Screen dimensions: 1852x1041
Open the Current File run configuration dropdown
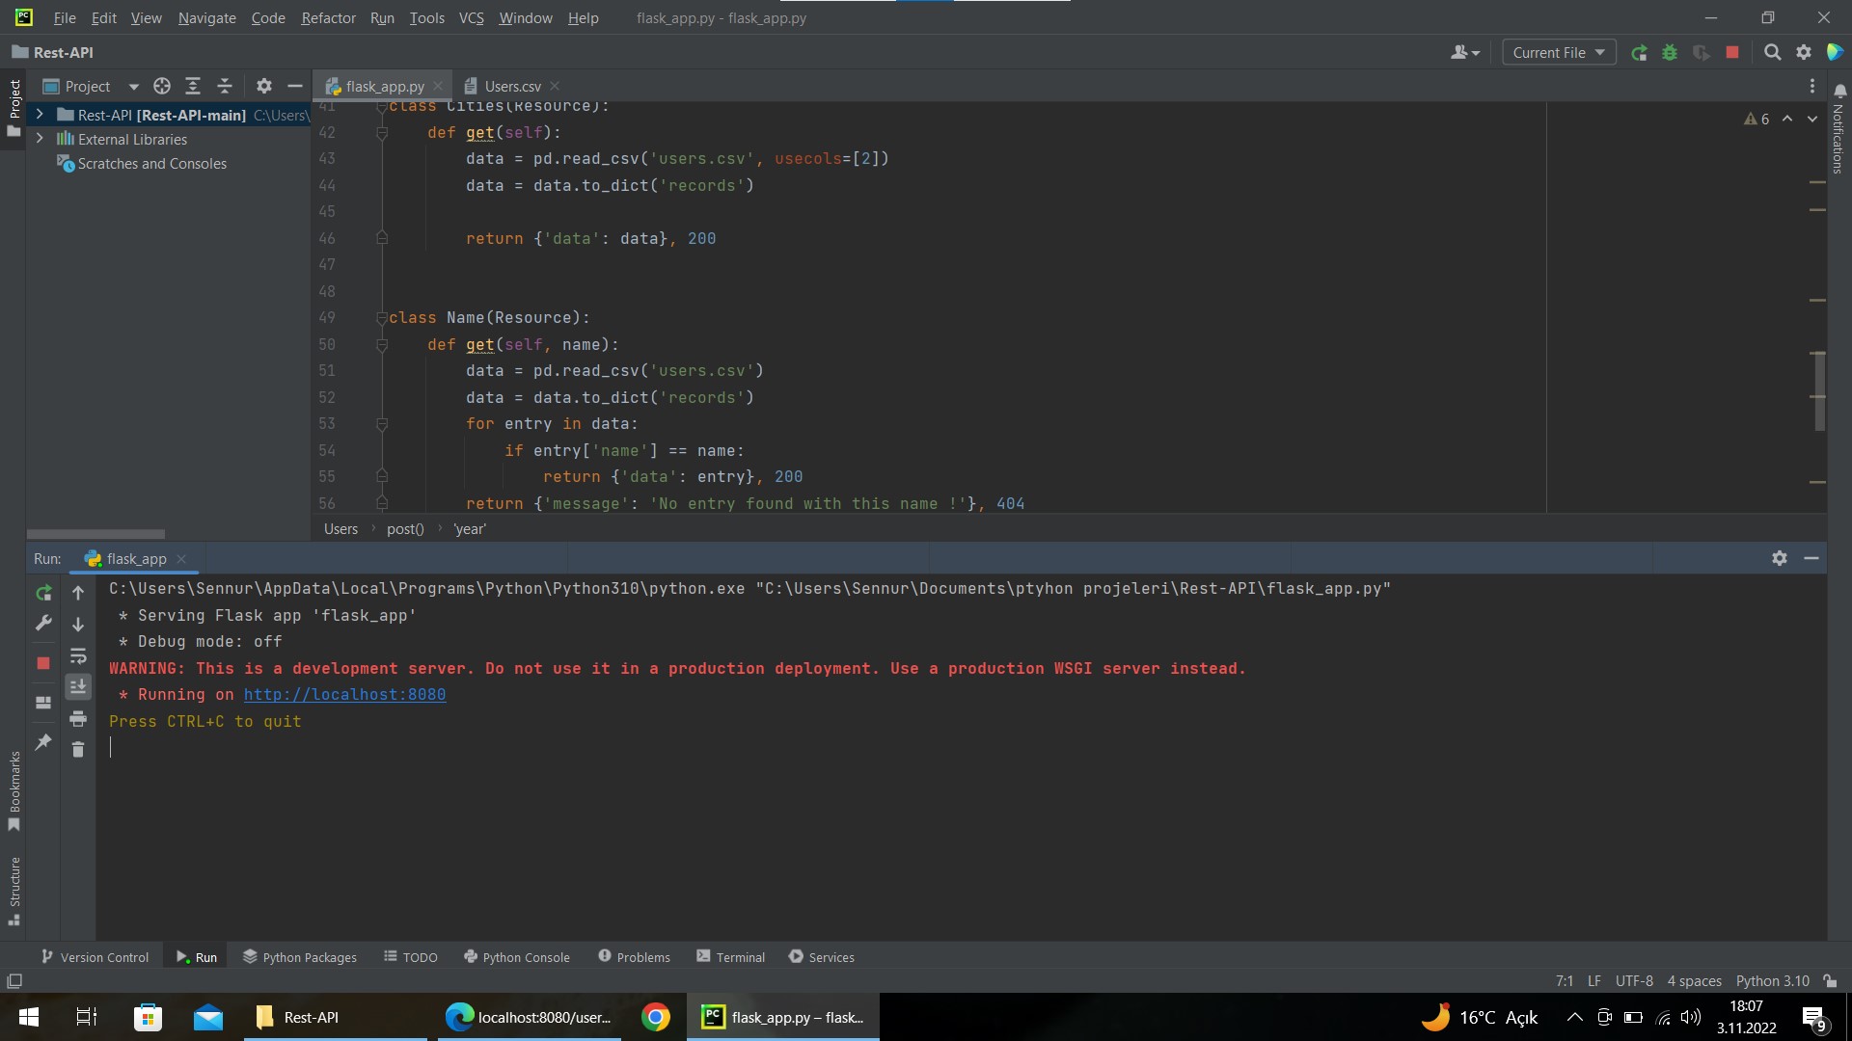click(1557, 52)
